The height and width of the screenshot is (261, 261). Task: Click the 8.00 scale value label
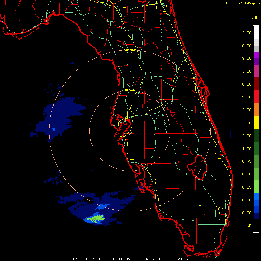point(247,58)
